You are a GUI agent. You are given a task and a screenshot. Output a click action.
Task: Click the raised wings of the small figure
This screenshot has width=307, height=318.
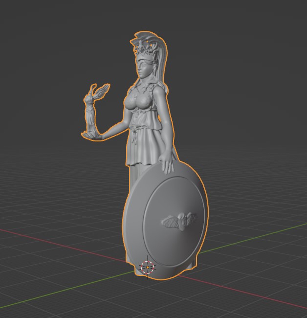click(102, 90)
